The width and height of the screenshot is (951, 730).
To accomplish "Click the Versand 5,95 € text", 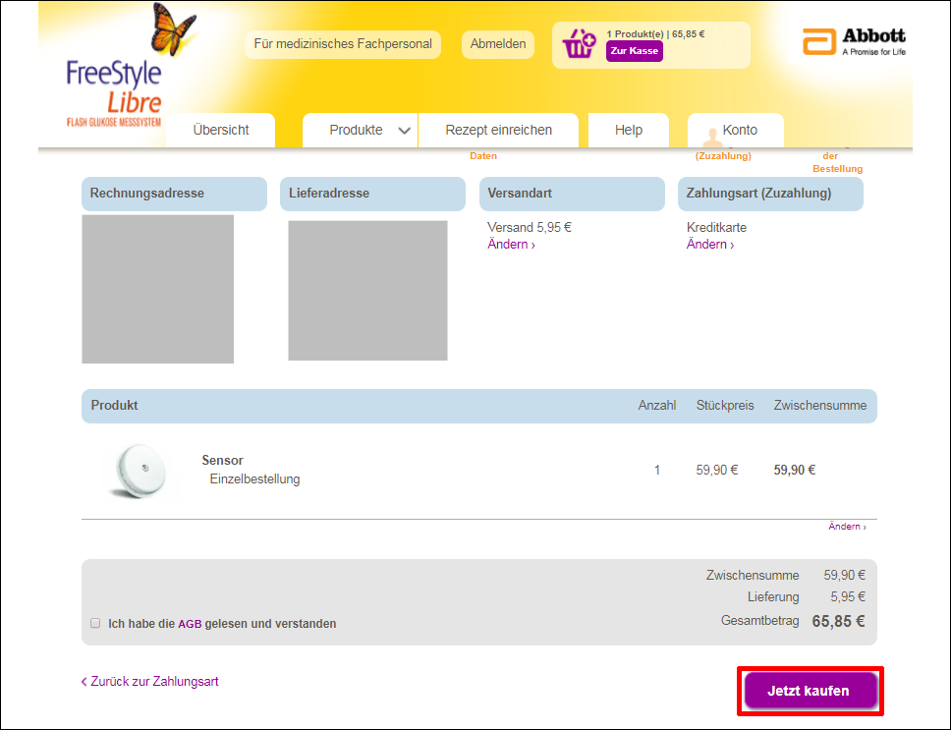I will [x=530, y=227].
